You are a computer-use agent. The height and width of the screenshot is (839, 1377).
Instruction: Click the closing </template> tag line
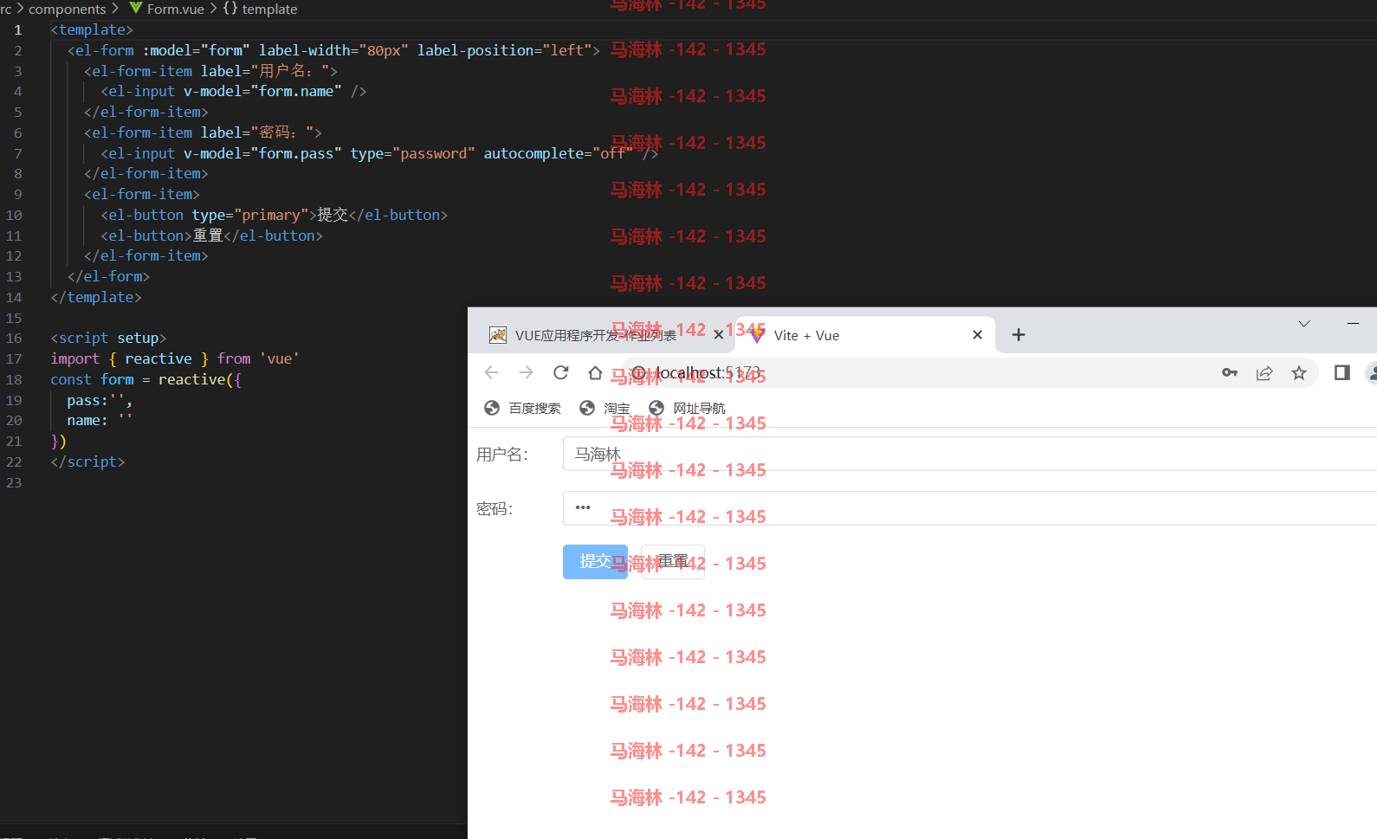pos(96,297)
